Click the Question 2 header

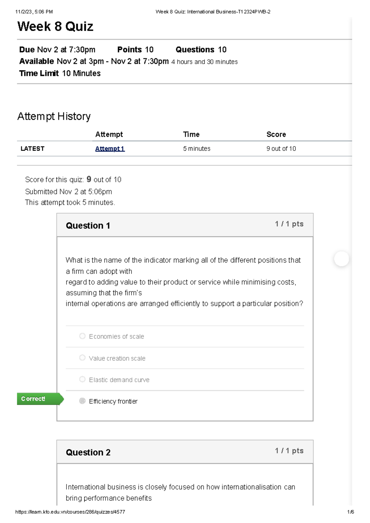pos(88,452)
